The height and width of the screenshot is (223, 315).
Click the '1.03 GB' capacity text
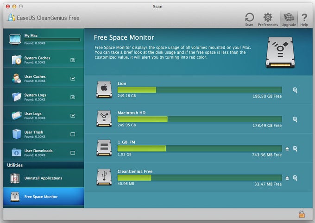click(124, 155)
